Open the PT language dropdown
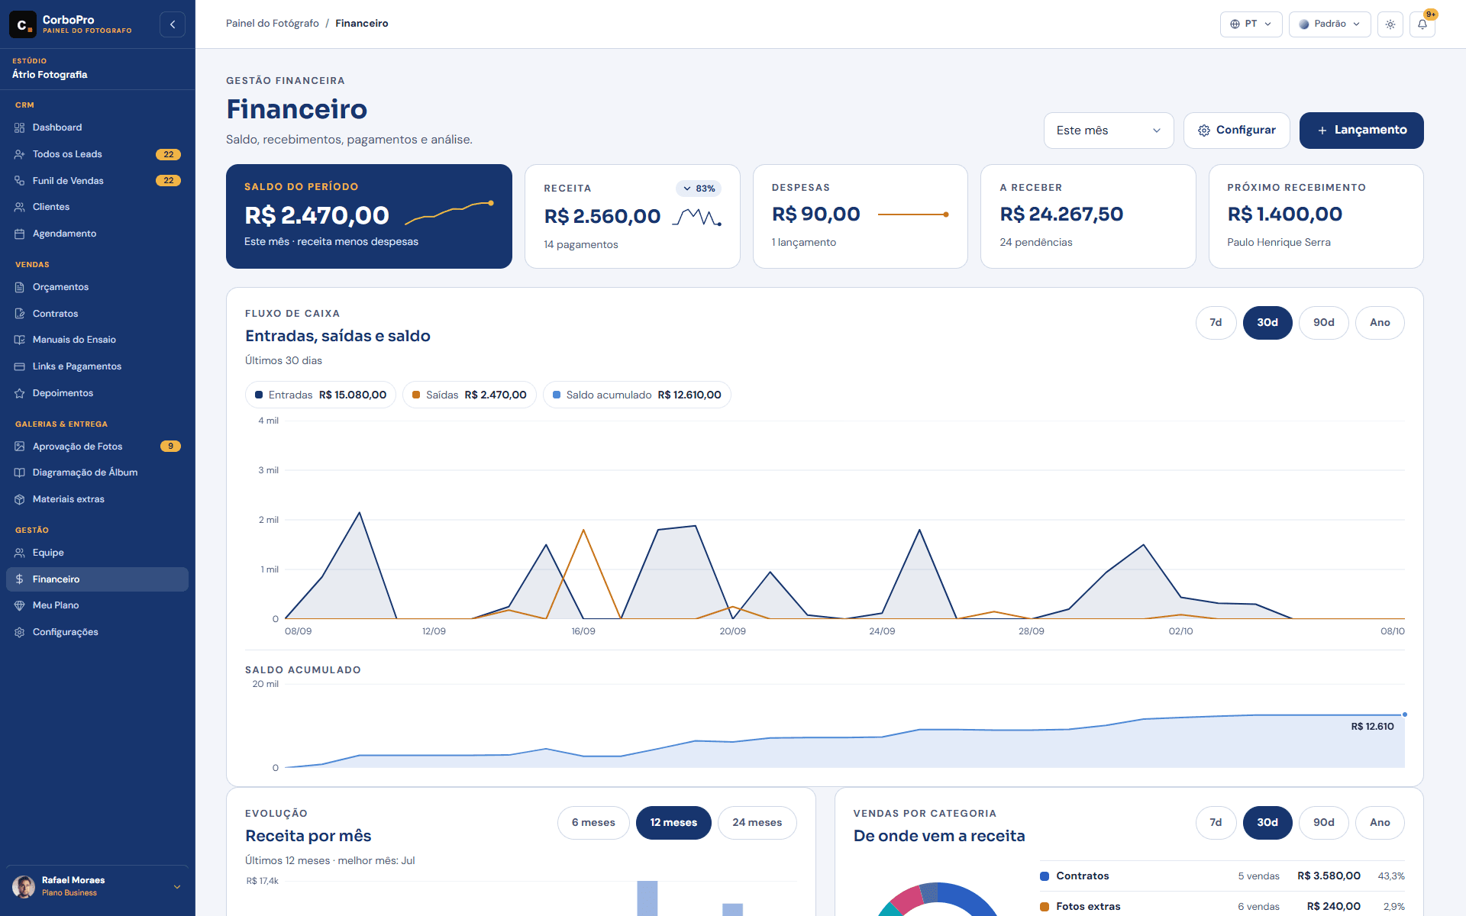Image resolution: width=1466 pixels, height=916 pixels. [1251, 24]
